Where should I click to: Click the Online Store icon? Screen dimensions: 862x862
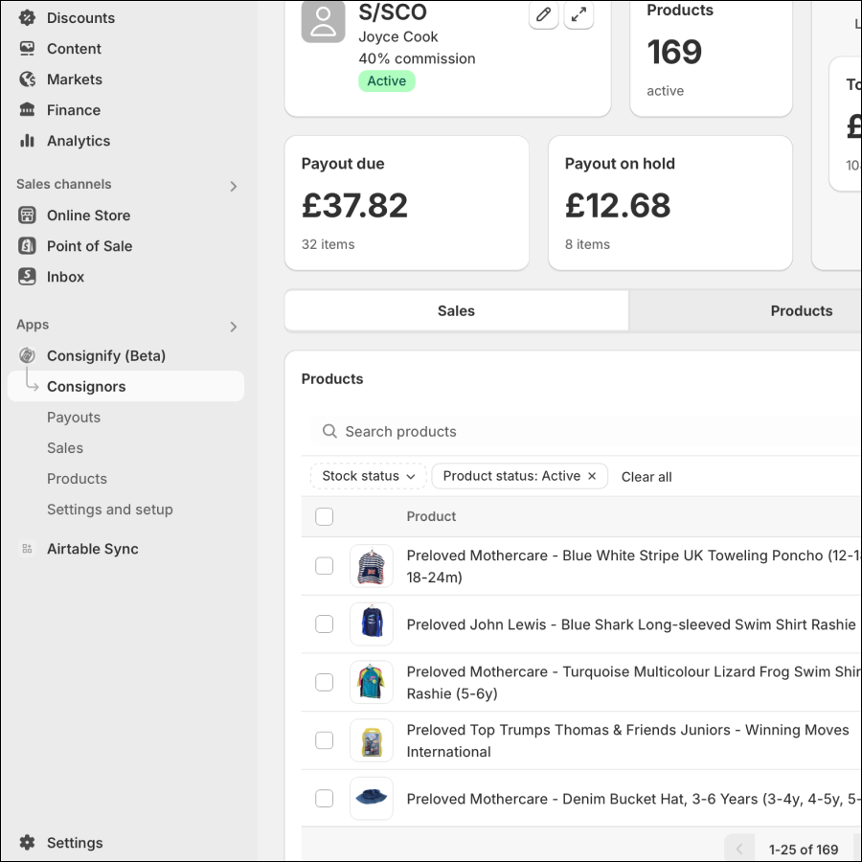27,215
